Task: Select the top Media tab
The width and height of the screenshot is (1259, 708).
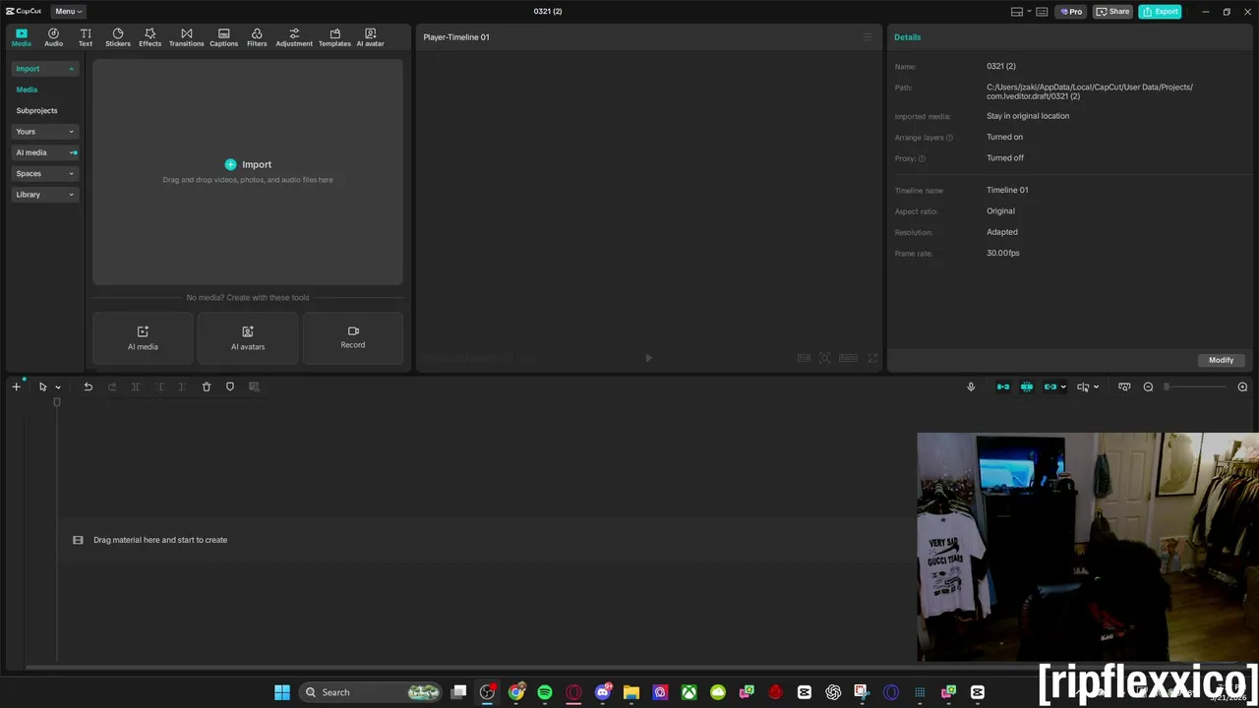Action: [21, 37]
